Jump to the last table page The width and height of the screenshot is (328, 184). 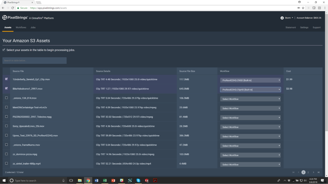pyautogui.click(x=319, y=172)
